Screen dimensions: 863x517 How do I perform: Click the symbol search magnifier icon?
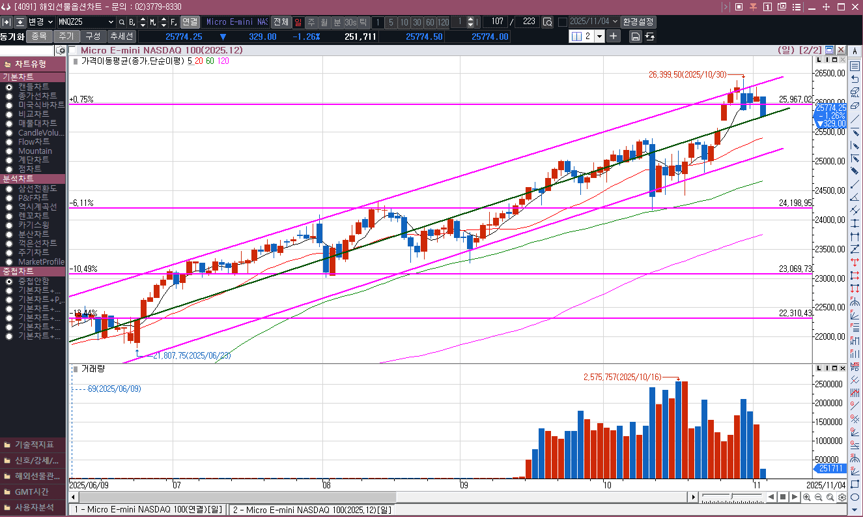coord(122,22)
